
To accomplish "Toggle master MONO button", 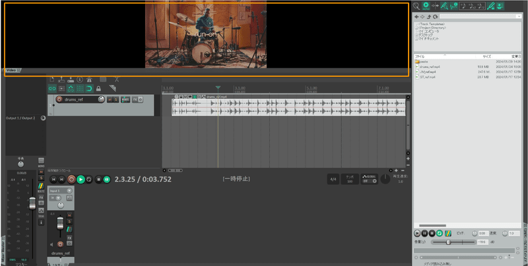I will coord(41,161).
